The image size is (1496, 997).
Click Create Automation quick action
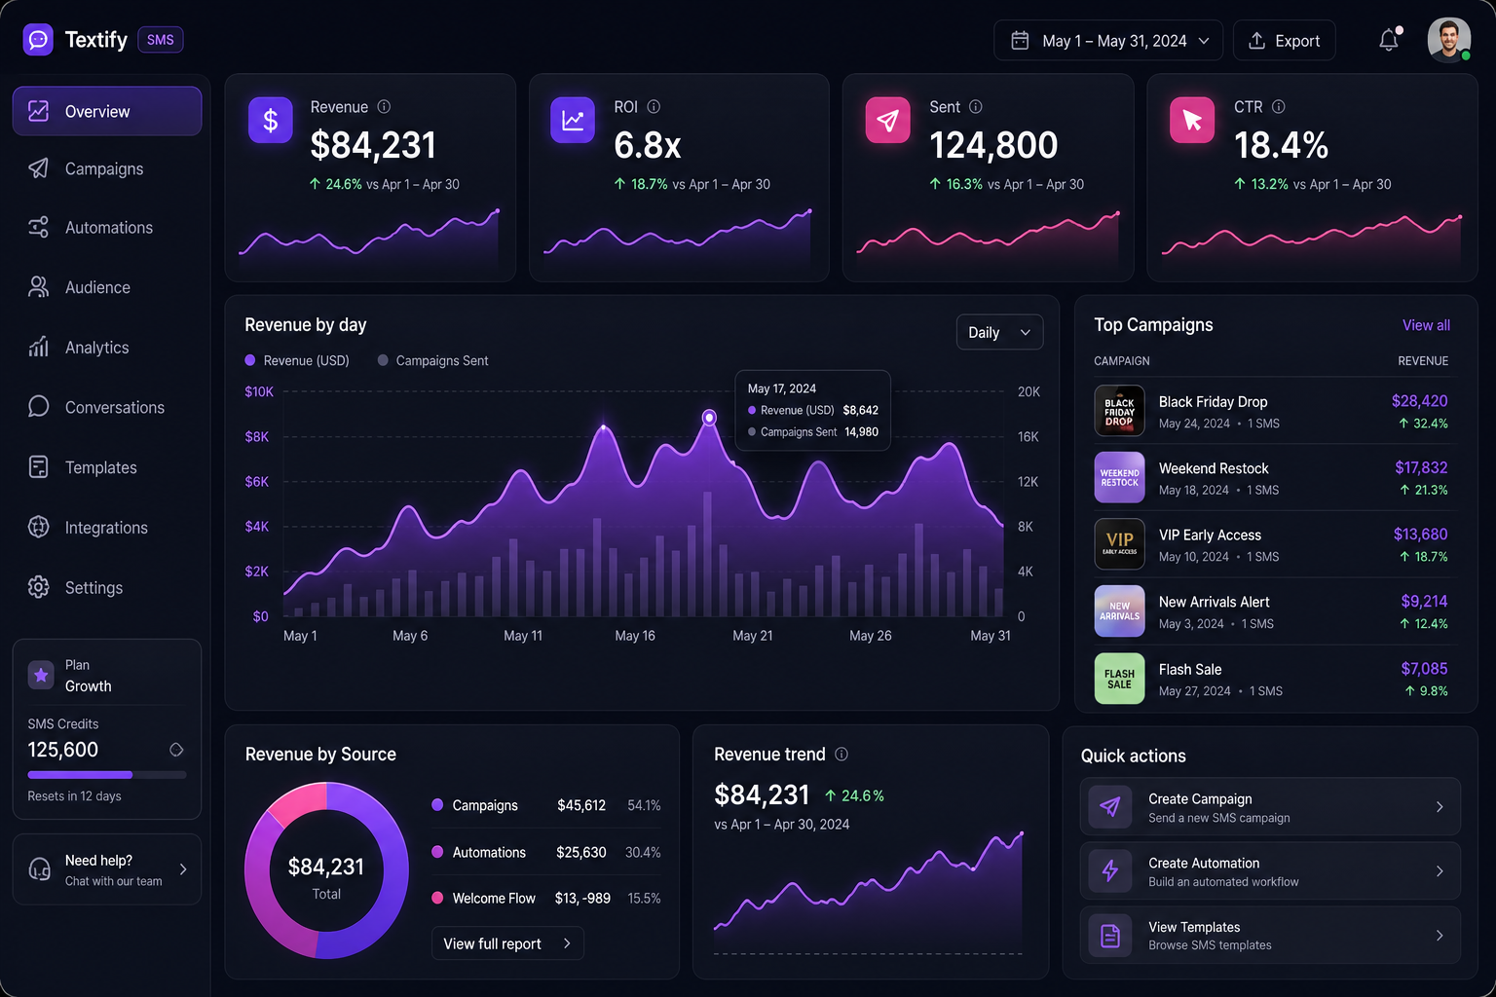1270,870
